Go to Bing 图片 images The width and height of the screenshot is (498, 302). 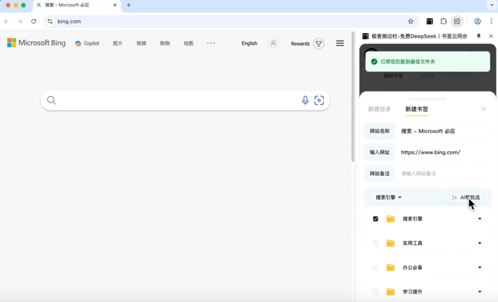(x=117, y=43)
